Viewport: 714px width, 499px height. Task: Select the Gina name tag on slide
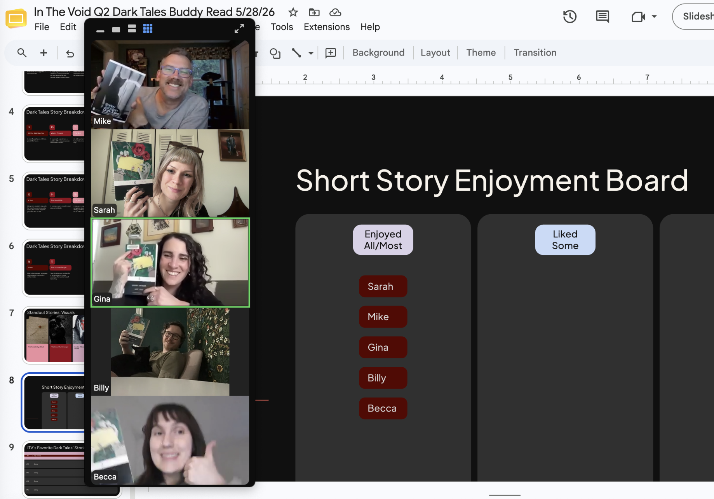tap(383, 347)
